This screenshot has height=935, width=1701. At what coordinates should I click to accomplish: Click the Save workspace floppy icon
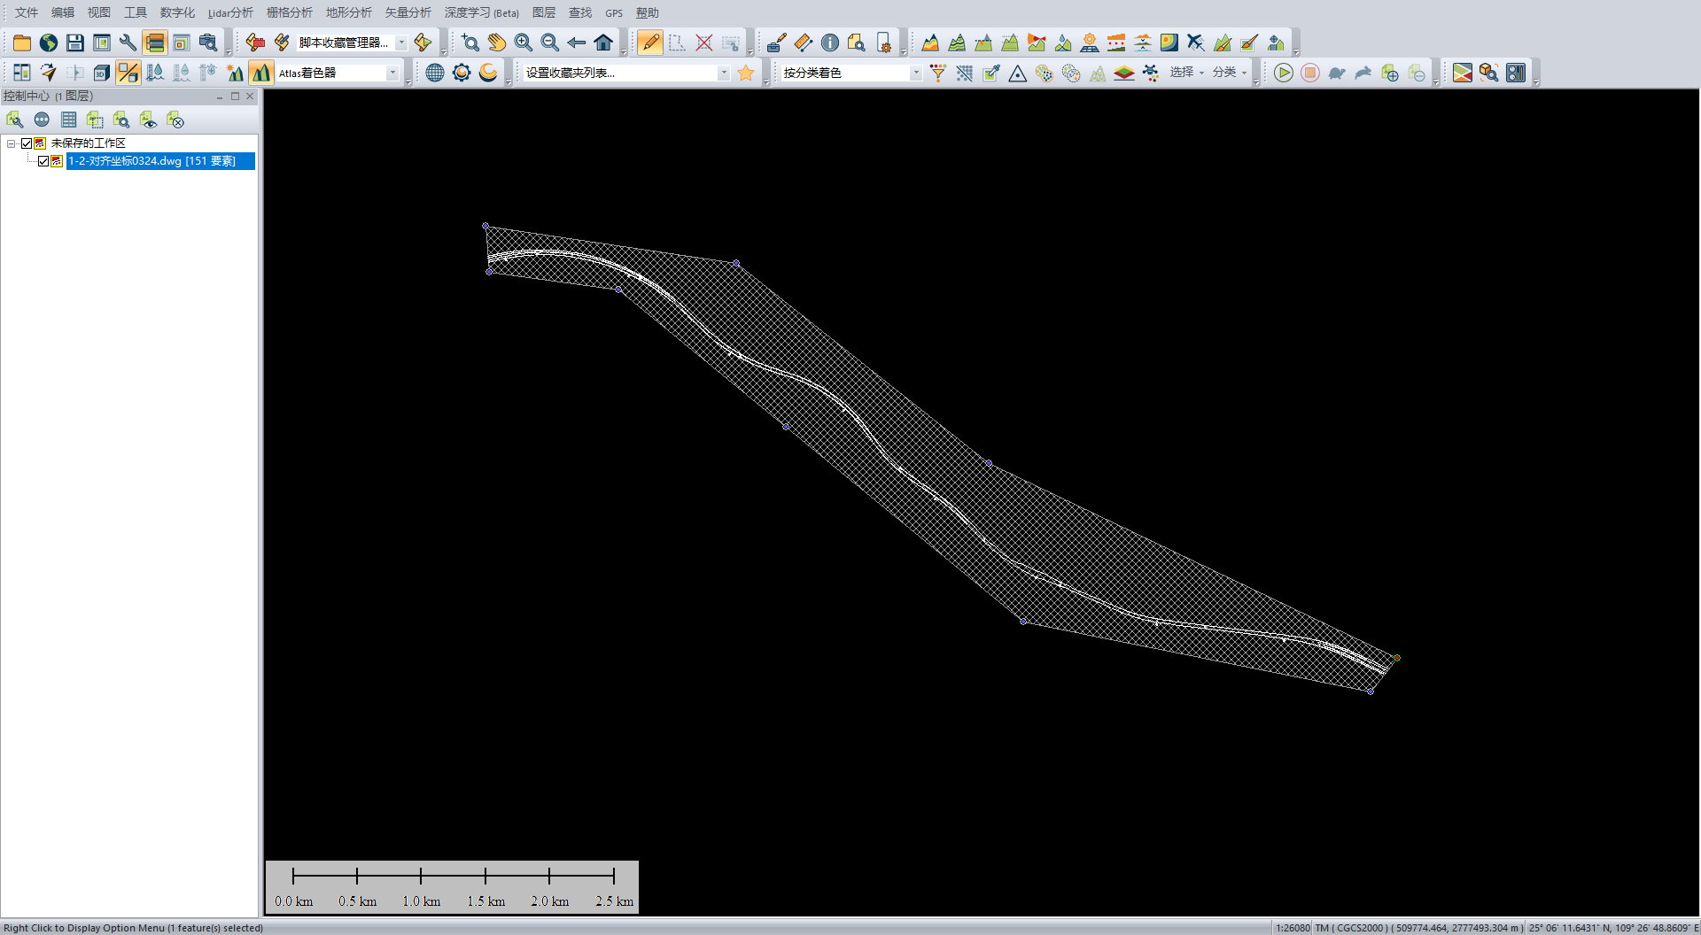[75, 42]
